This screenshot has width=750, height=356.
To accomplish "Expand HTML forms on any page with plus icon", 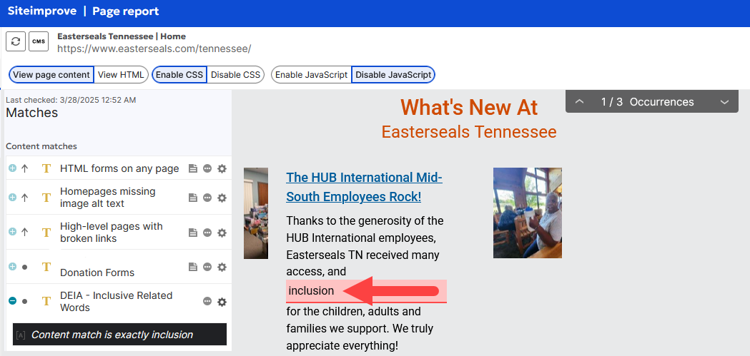I will click(12, 168).
